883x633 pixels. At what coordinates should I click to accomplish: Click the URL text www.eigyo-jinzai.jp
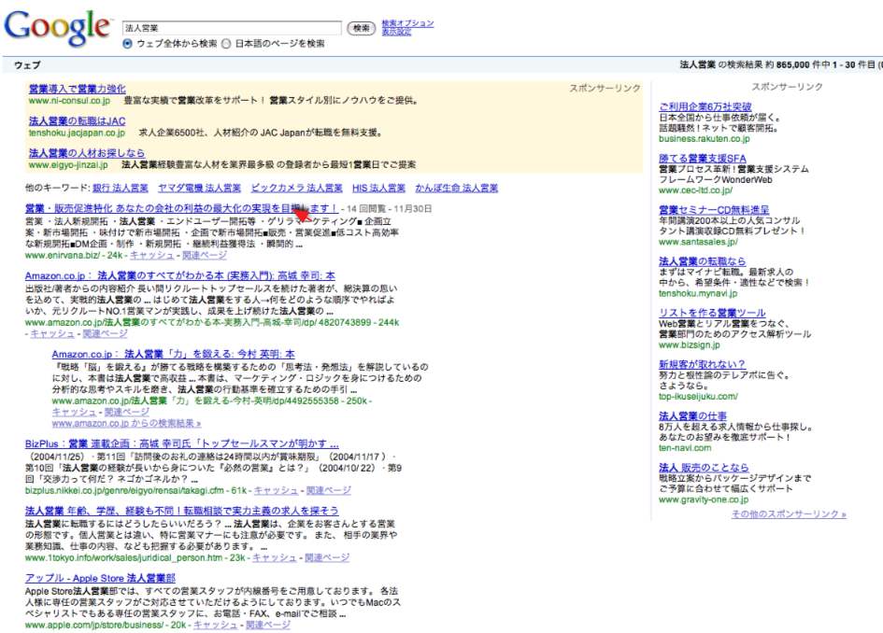[x=68, y=165]
